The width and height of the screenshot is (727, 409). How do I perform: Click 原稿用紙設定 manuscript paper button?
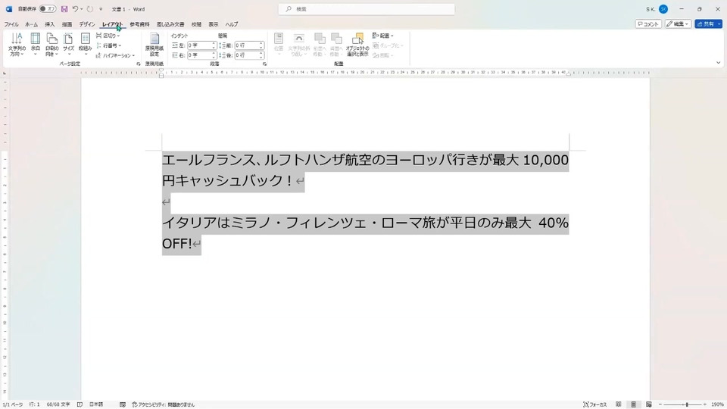pyautogui.click(x=154, y=45)
